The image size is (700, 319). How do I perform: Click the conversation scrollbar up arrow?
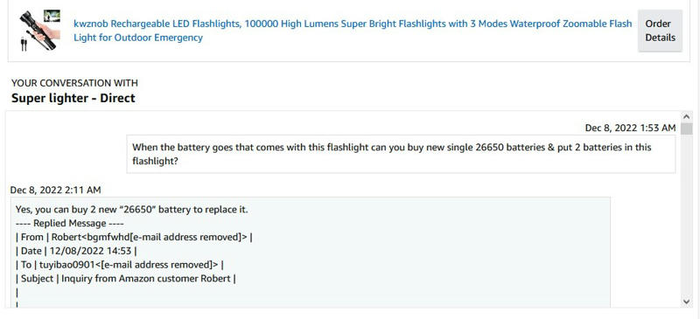pyautogui.click(x=686, y=117)
